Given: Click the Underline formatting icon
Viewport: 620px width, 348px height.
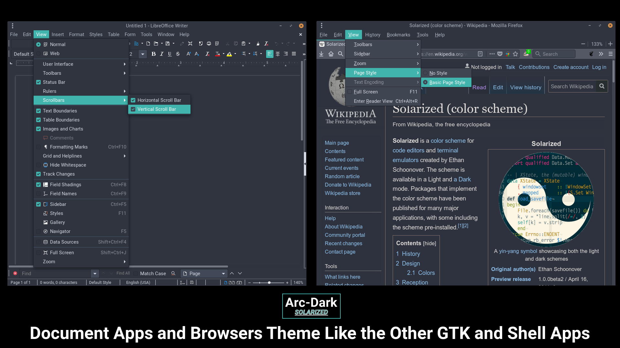Looking at the screenshot, I should pos(170,54).
